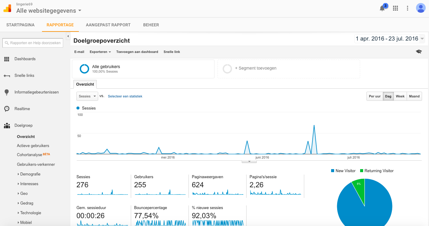
Task: Set chart granularity to Maand
Action: 414,96
